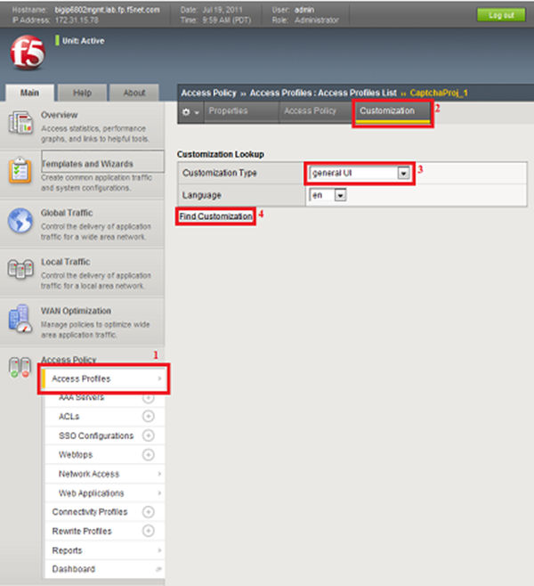Viewport: 534px width, 586px height.
Task: Select the Webtops menu item
Action: [76, 455]
